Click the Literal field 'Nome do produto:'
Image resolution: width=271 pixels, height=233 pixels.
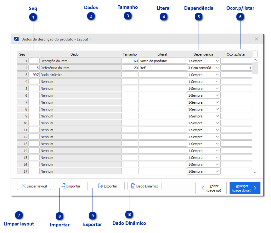163,61
